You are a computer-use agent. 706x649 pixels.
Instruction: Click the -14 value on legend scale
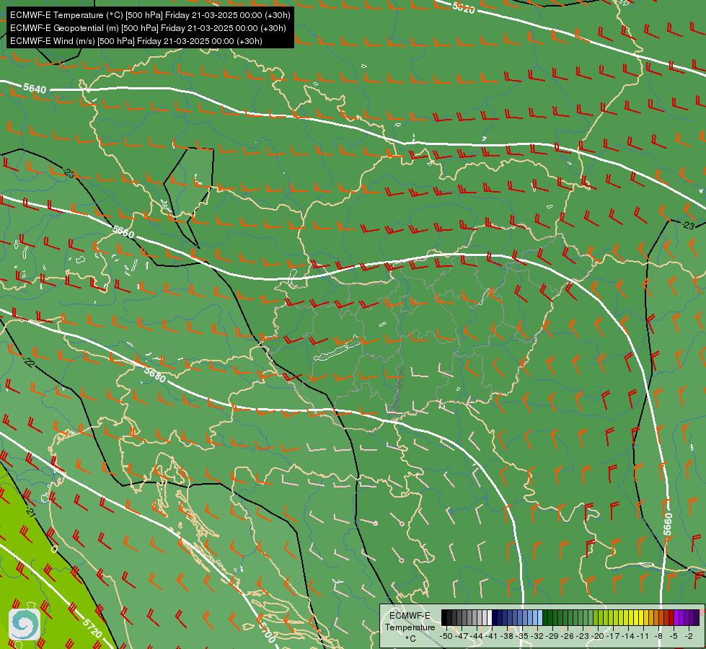click(x=629, y=636)
